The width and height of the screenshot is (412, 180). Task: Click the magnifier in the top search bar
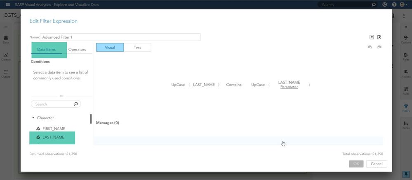point(373,5)
